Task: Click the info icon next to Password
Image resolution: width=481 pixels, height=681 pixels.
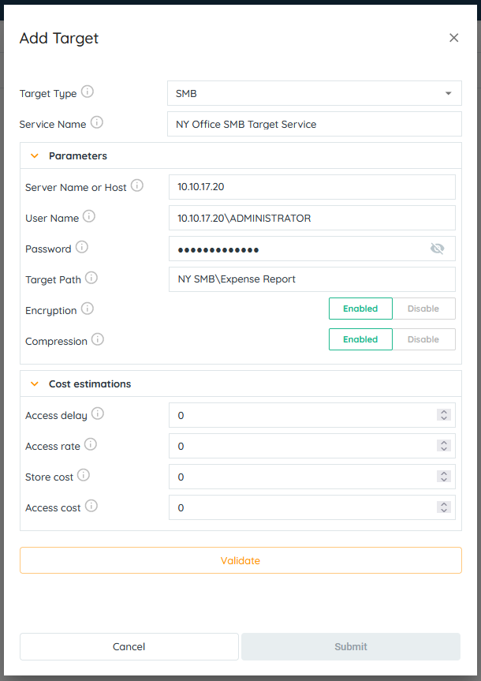Action: click(82, 248)
